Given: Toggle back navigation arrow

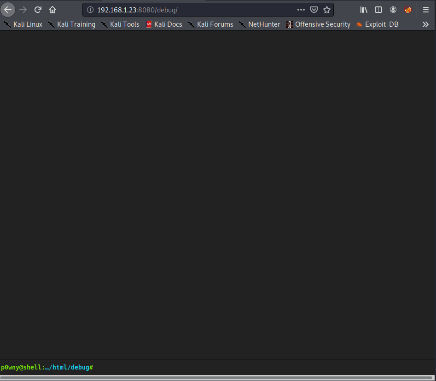Looking at the screenshot, I should coord(8,10).
